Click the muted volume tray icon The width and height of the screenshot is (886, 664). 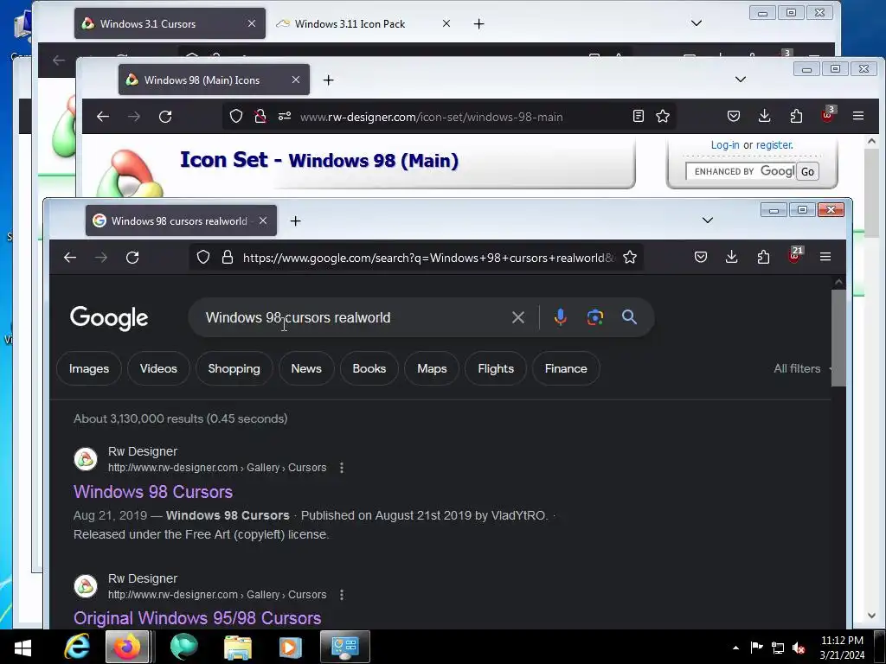click(799, 648)
